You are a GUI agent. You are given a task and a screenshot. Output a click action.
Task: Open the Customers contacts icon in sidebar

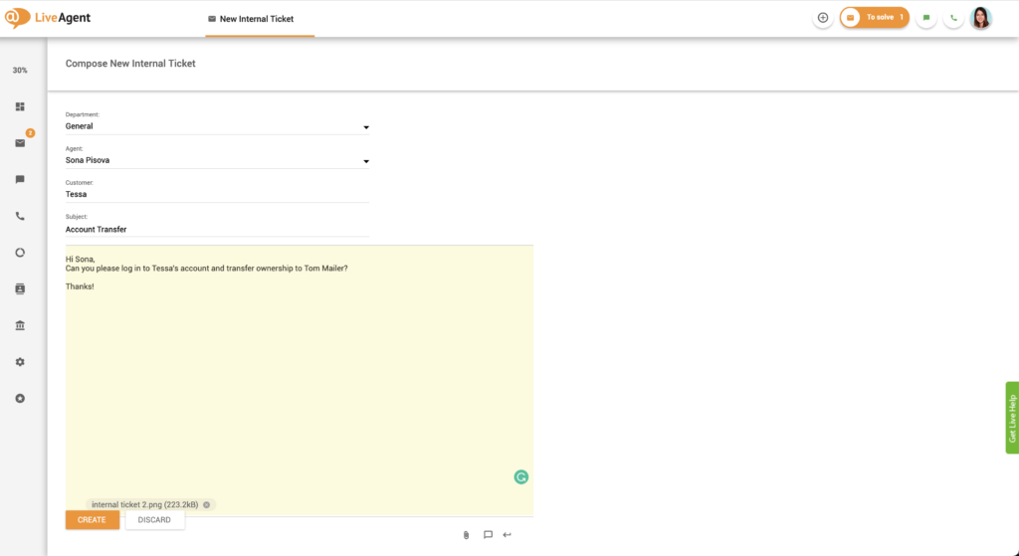20,288
